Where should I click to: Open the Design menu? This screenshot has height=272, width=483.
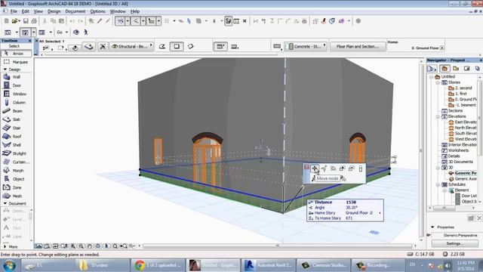click(x=54, y=11)
